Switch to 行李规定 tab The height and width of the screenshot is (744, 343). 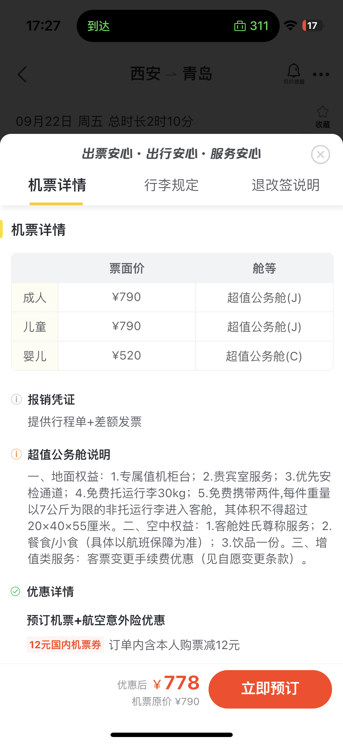coord(171,185)
